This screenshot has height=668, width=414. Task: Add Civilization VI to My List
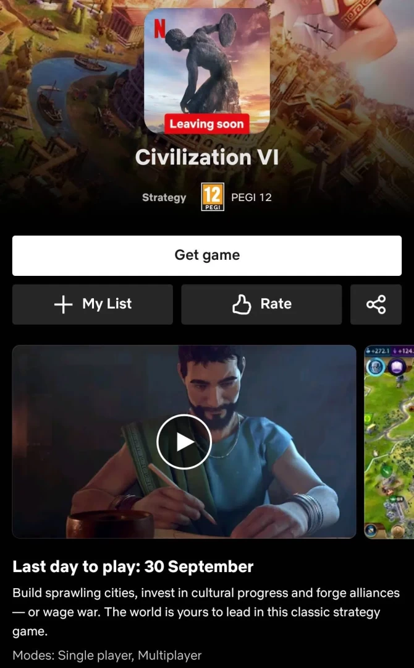(92, 304)
